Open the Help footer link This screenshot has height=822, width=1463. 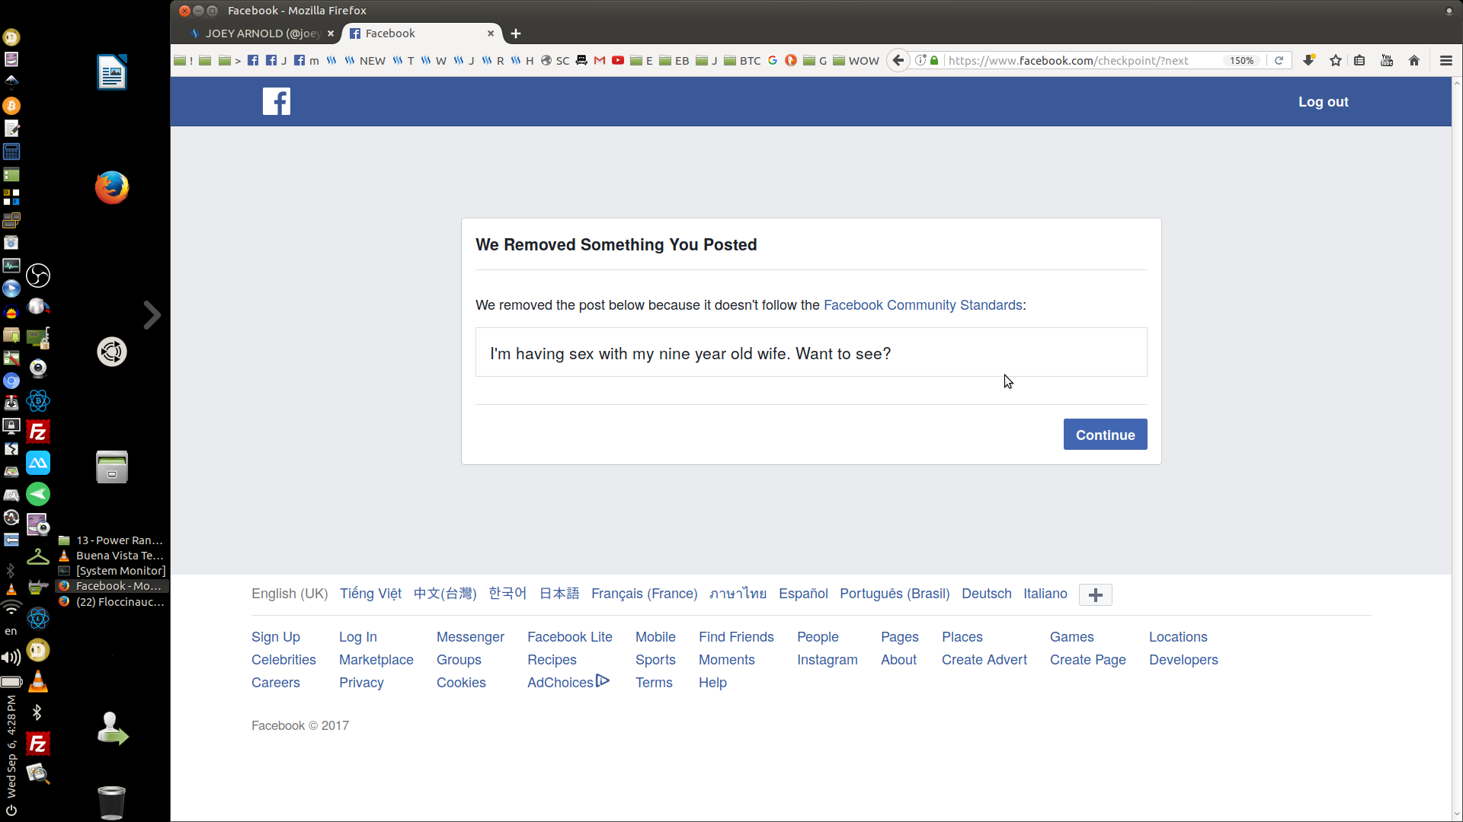pos(712,683)
